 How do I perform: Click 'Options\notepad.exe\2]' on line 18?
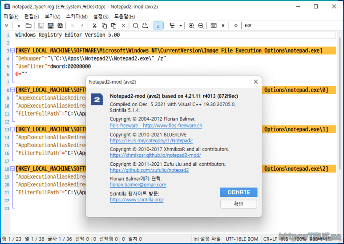point(296,169)
